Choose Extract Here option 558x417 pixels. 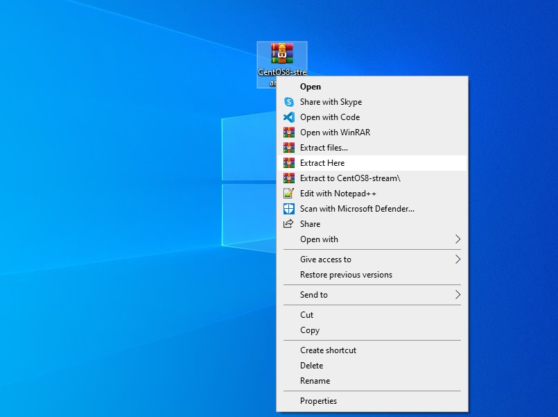pos(372,163)
